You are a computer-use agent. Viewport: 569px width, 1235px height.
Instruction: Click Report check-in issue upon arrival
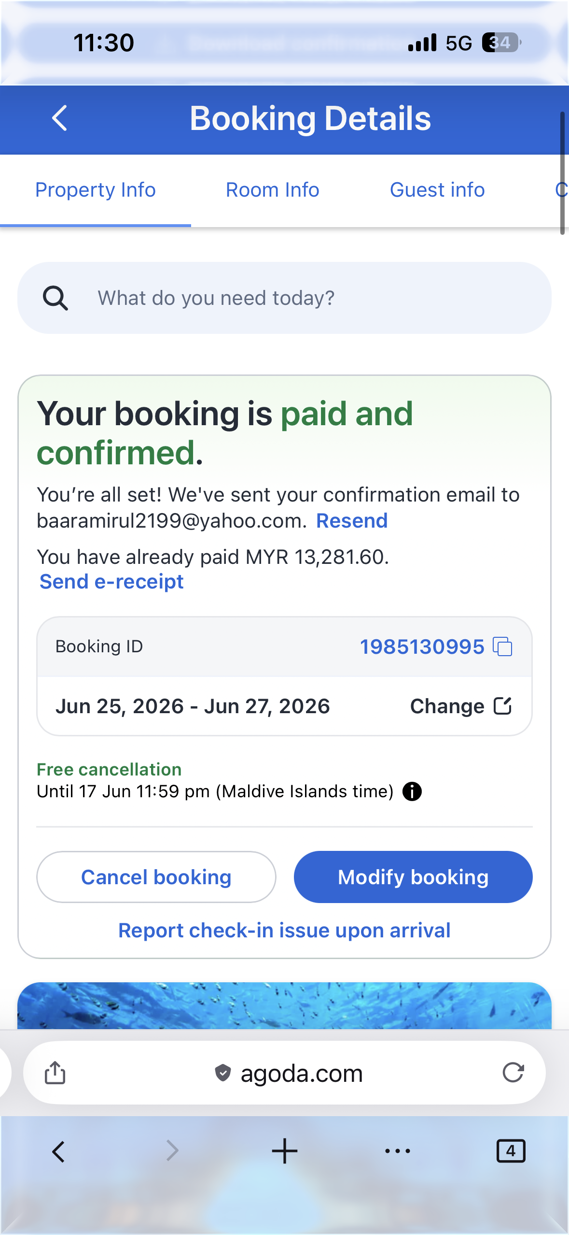click(284, 931)
